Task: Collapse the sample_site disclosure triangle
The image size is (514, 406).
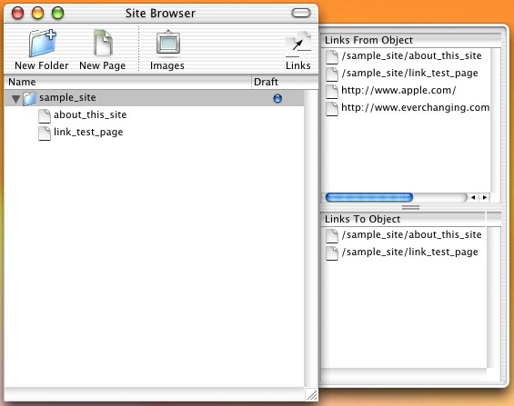Action: coord(15,99)
